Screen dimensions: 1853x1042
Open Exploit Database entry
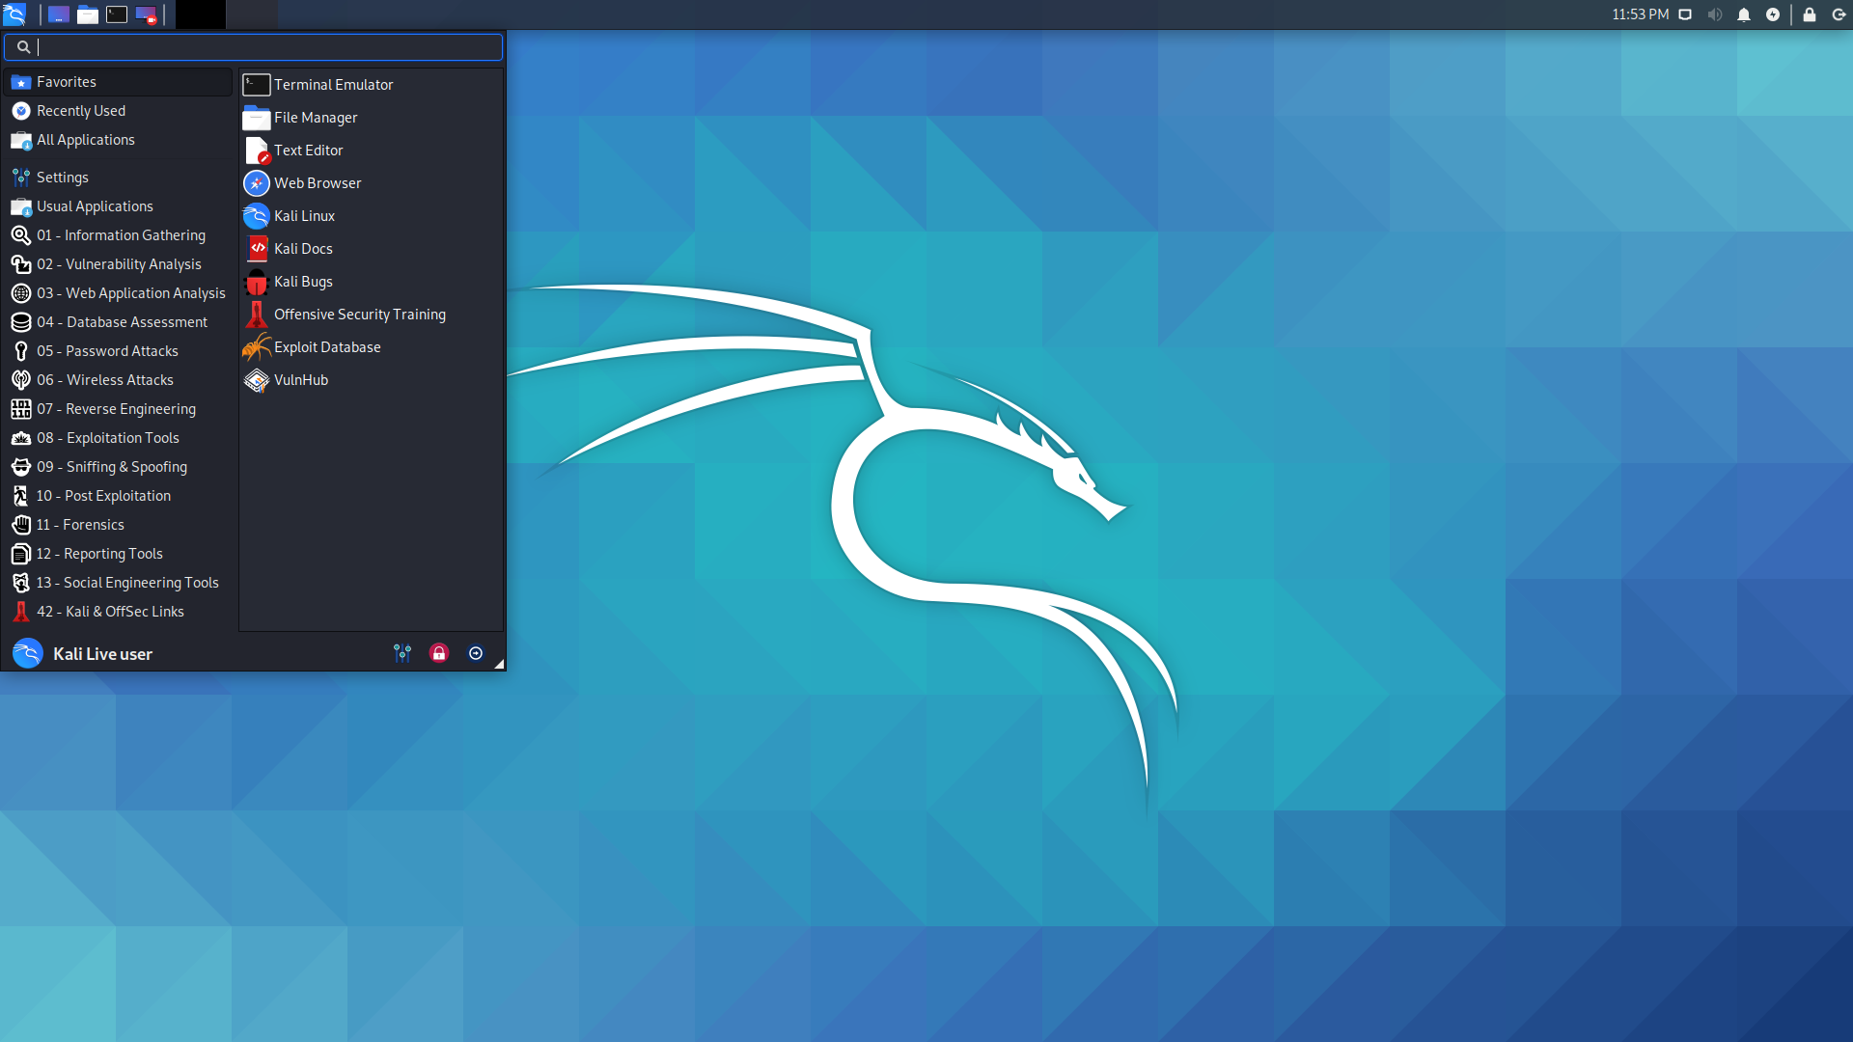(x=371, y=347)
